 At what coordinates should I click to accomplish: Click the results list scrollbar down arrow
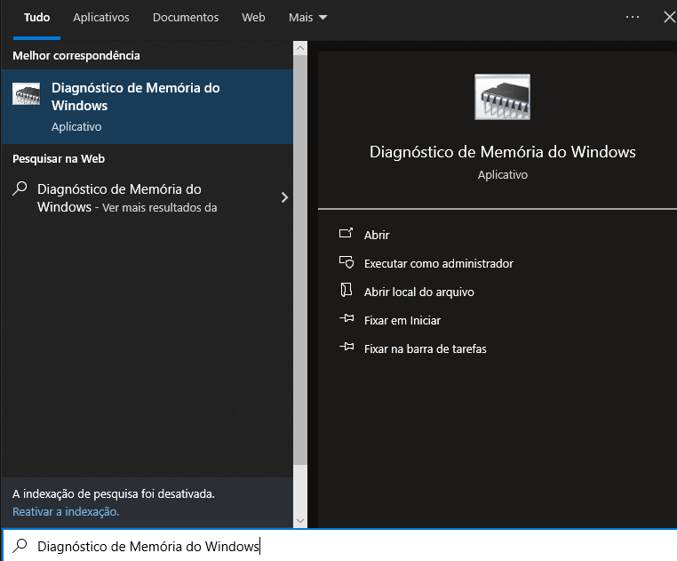(x=300, y=520)
